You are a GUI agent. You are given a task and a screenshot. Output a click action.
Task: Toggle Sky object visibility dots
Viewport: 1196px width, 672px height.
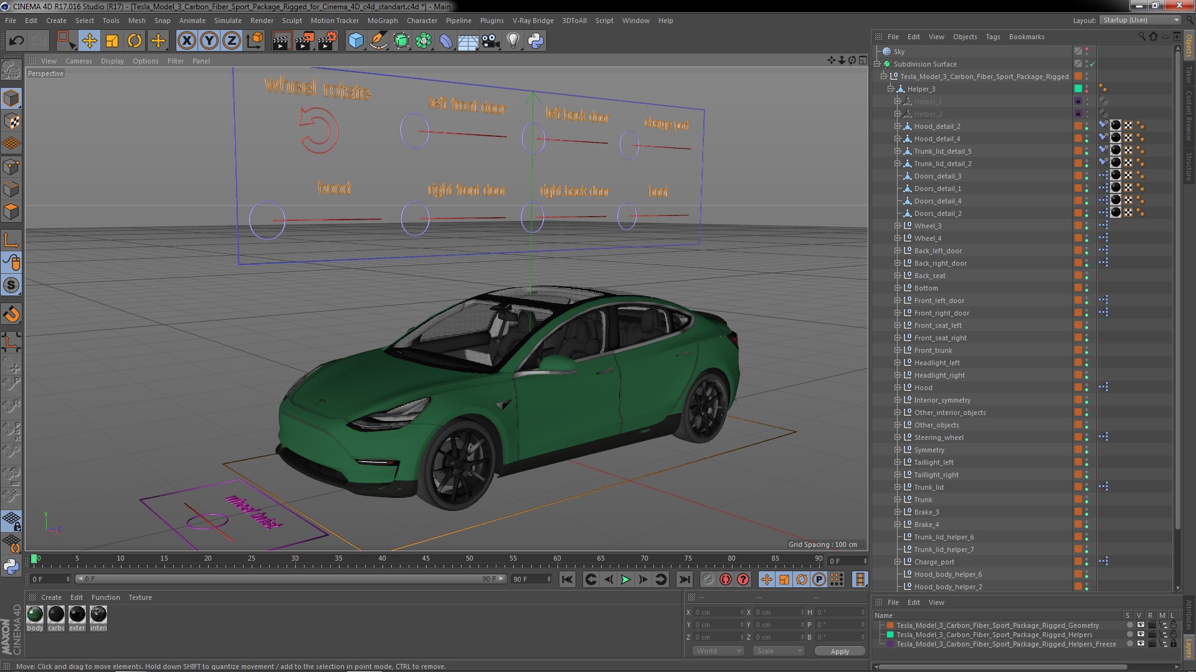pos(1087,52)
